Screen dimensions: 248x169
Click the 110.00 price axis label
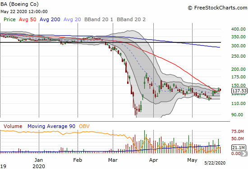(x=239, y=104)
